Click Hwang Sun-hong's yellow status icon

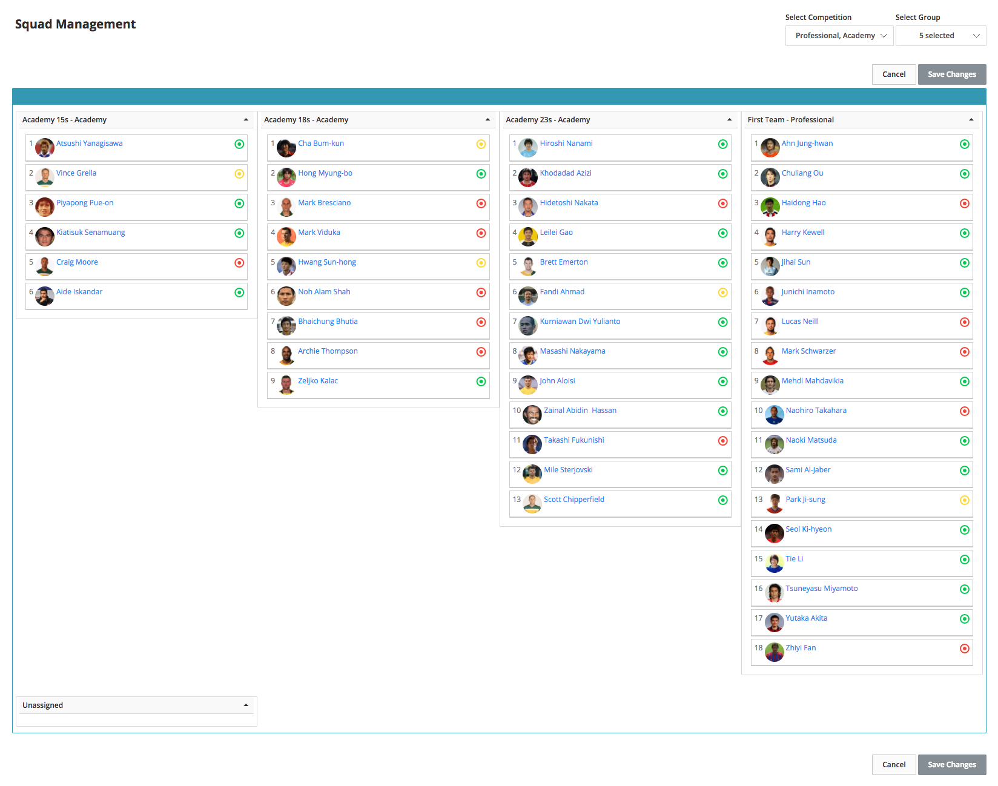pos(481,263)
